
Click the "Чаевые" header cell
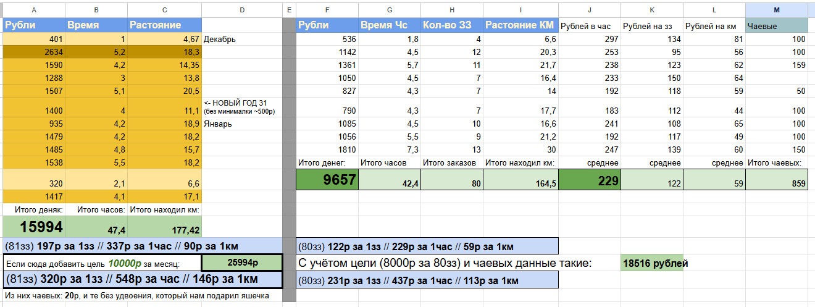[777, 26]
